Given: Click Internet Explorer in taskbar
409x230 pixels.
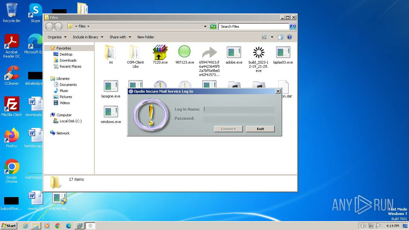Looking at the screenshot, I should click(25, 226).
